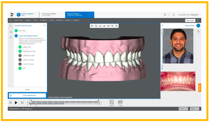Open the Compare menu
209x122 pixels.
[x=43, y=20]
